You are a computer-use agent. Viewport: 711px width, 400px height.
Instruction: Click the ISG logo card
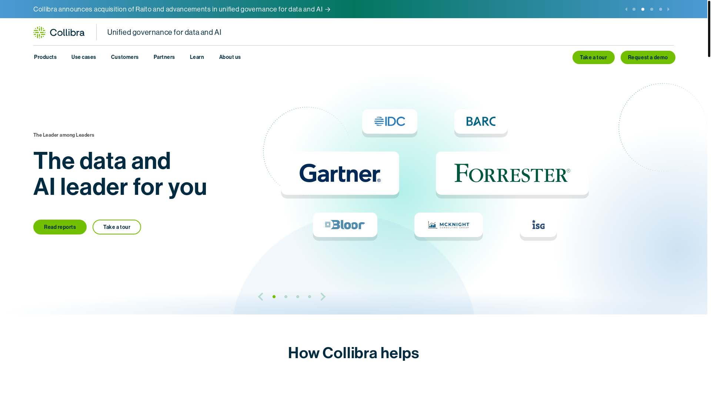point(538,225)
